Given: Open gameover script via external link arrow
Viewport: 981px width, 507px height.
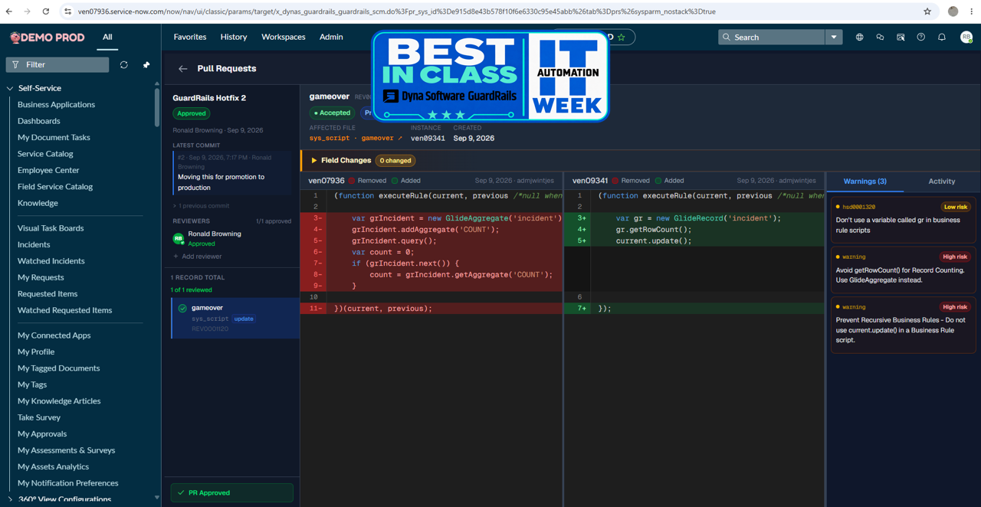Looking at the screenshot, I should 400,139.
